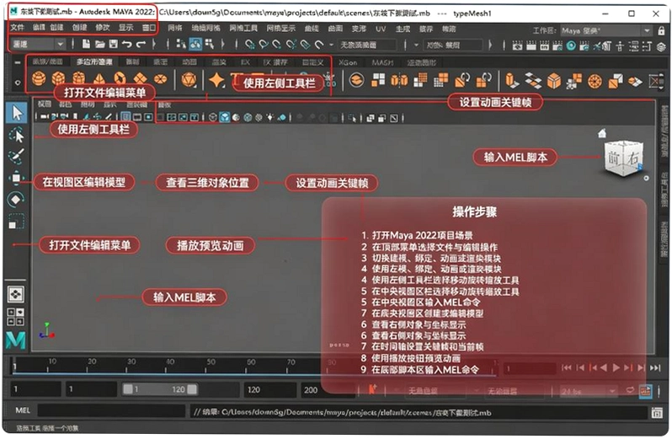
Task: Activate the Lasso select tool
Action: 16,135
